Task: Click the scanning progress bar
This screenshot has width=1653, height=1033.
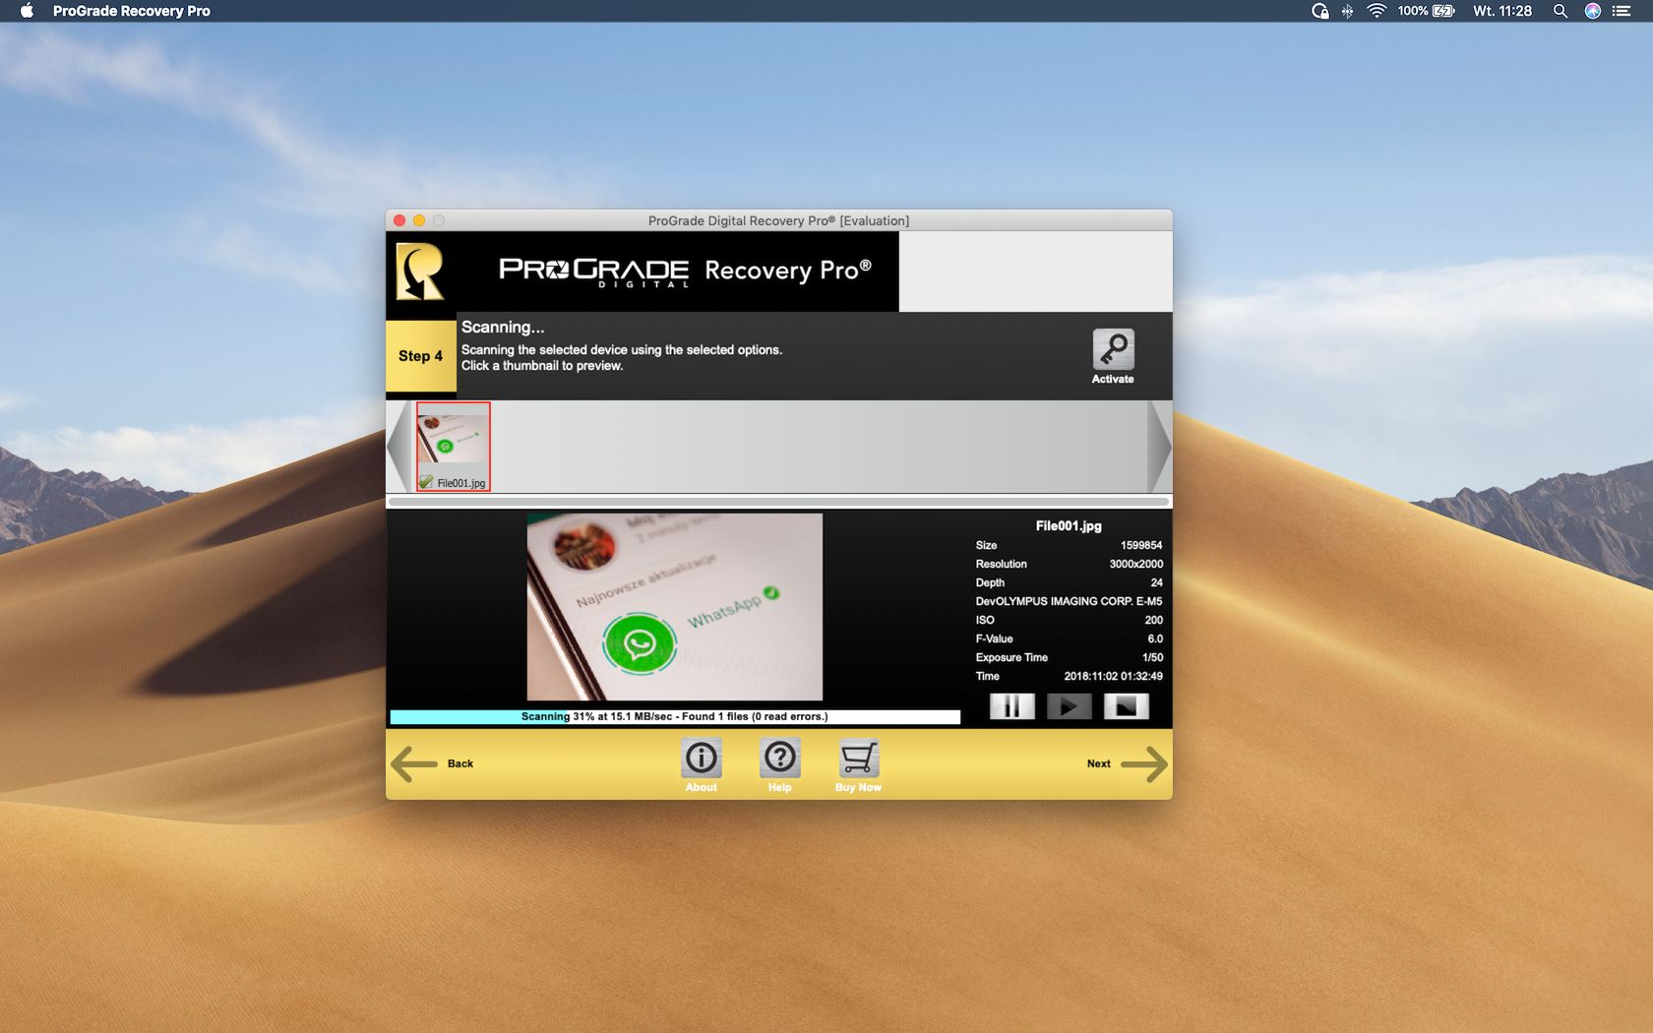Action: tap(675, 716)
